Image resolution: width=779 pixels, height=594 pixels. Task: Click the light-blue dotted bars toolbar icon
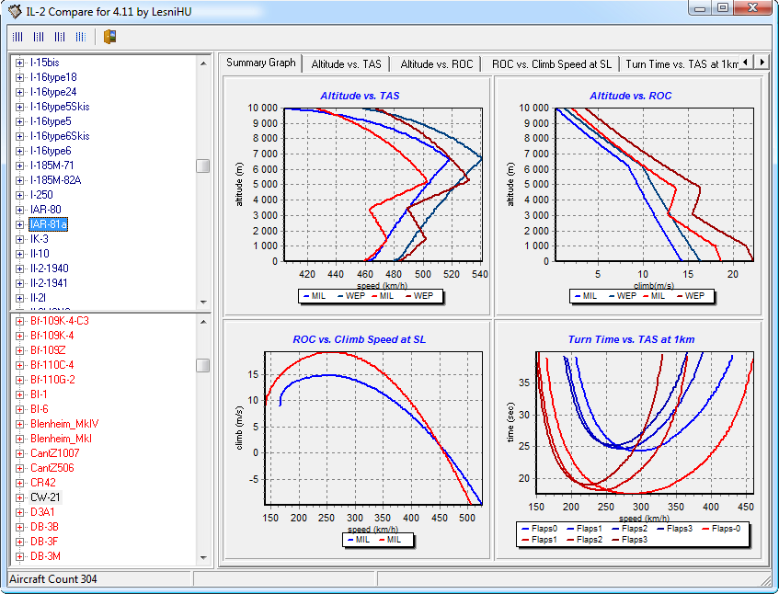click(81, 37)
